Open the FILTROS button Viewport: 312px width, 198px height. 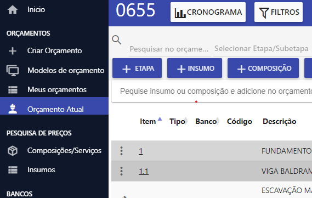279,12
